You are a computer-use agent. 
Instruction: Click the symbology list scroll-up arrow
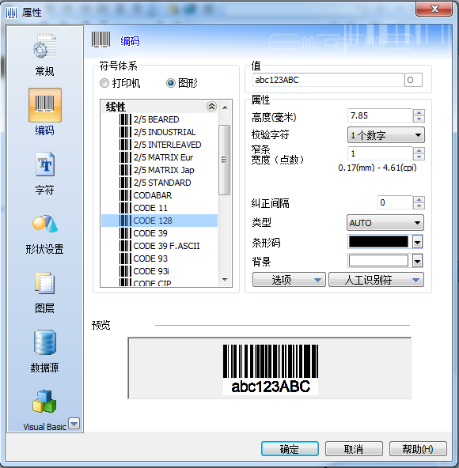(225, 108)
